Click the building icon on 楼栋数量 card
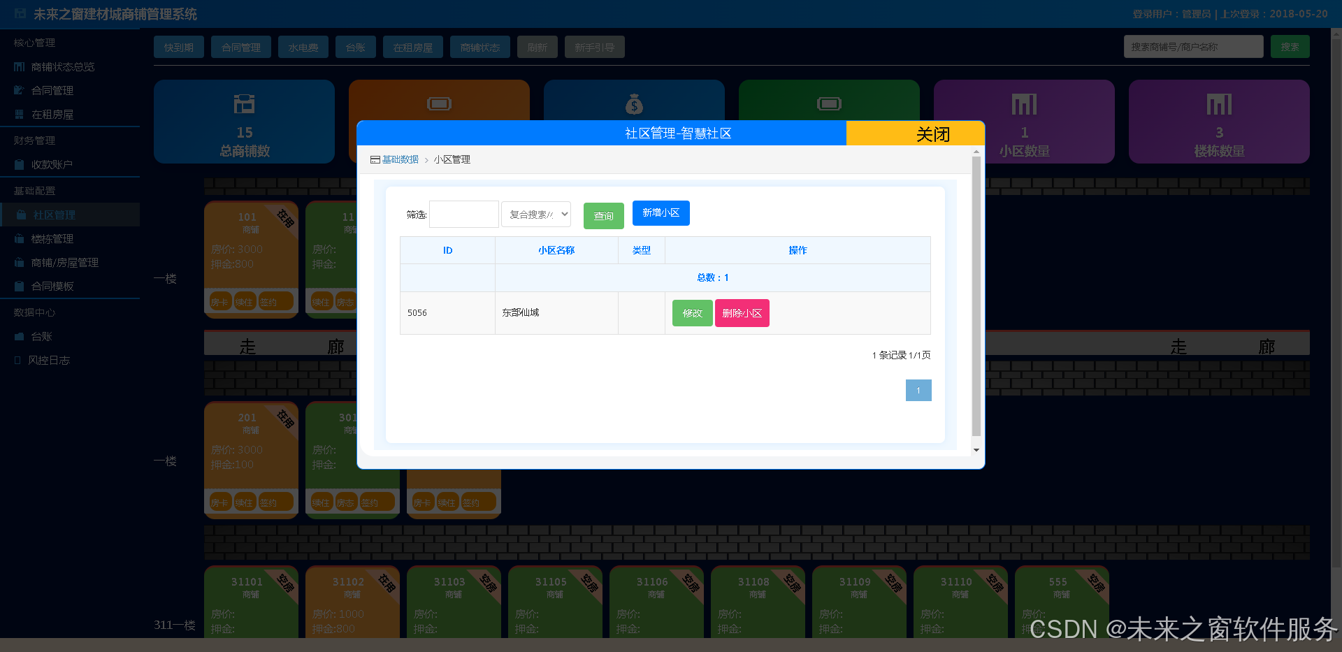1342x652 pixels. [1219, 104]
